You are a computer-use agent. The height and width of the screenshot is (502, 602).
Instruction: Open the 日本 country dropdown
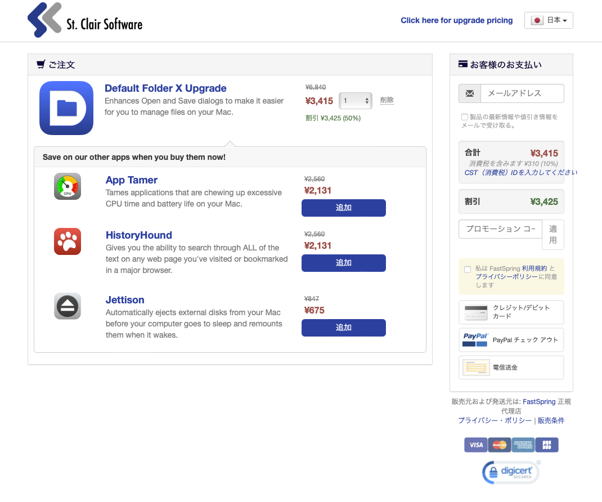[549, 20]
